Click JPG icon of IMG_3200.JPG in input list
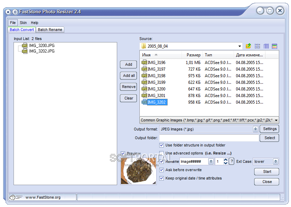This screenshot has width=291, height=207. (x=25, y=46)
